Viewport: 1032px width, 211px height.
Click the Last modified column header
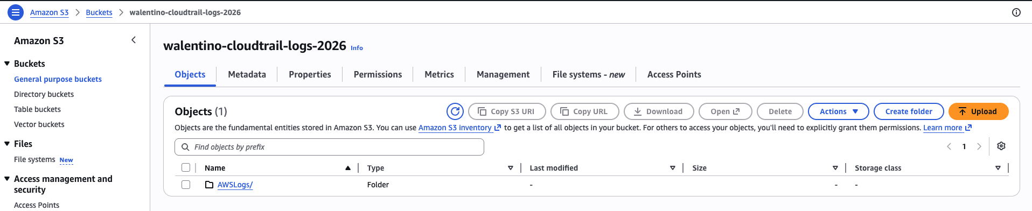coord(554,168)
